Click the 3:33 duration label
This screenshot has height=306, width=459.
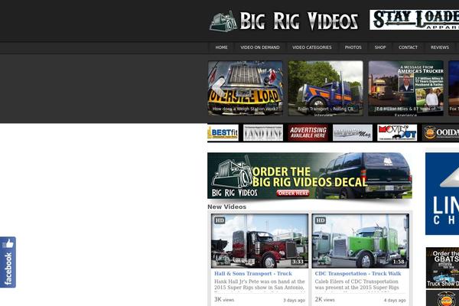[298, 262]
